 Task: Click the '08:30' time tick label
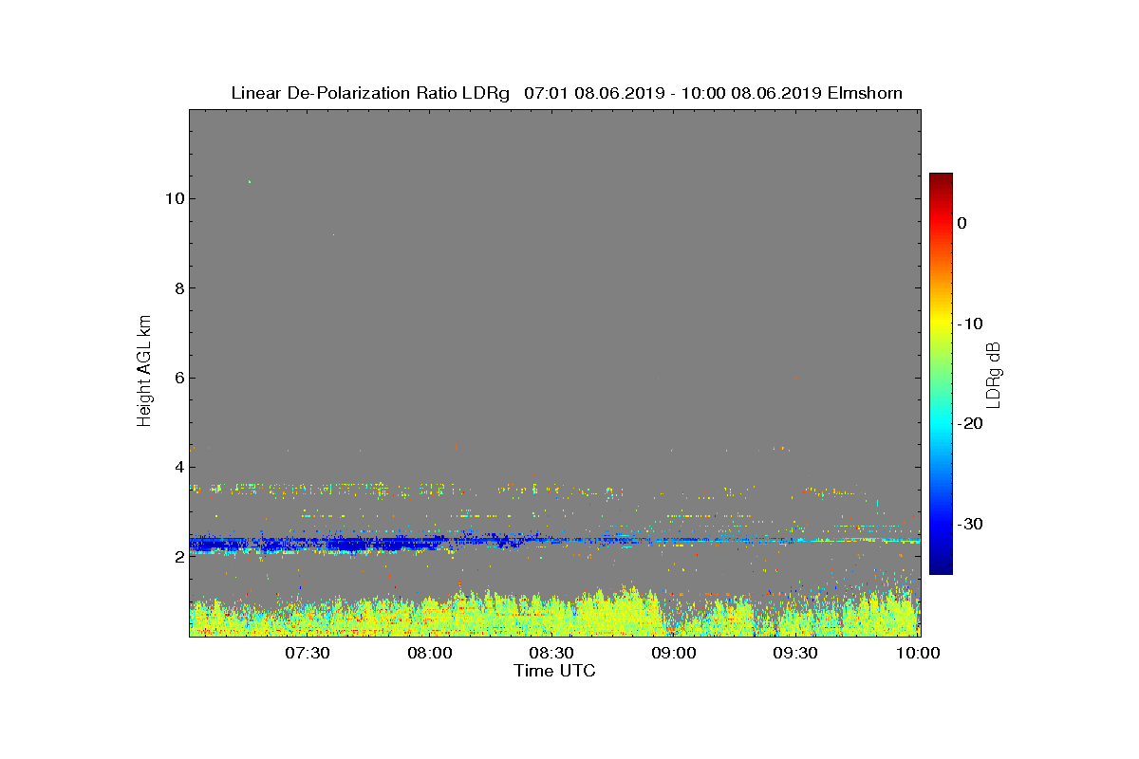click(x=551, y=653)
